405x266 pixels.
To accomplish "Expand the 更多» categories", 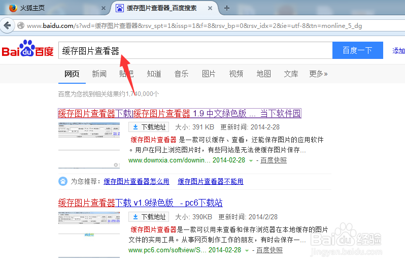I will [x=319, y=74].
